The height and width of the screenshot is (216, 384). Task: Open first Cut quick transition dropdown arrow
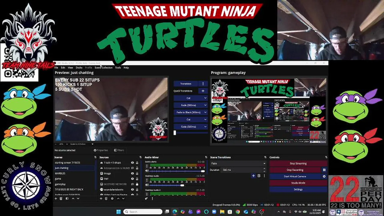tap(205, 98)
